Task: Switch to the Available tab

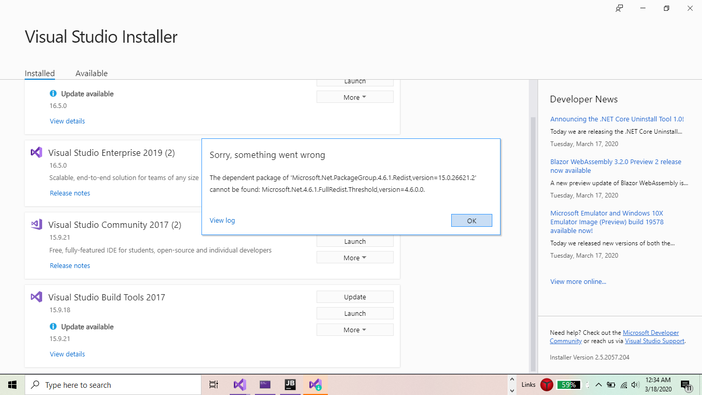Action: click(x=91, y=73)
